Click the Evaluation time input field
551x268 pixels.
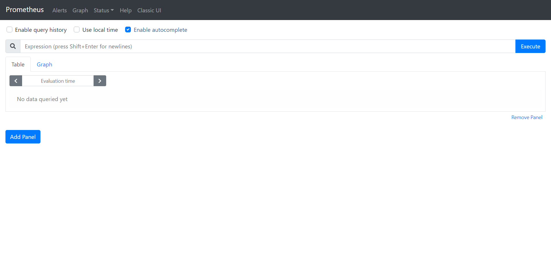[x=58, y=81]
